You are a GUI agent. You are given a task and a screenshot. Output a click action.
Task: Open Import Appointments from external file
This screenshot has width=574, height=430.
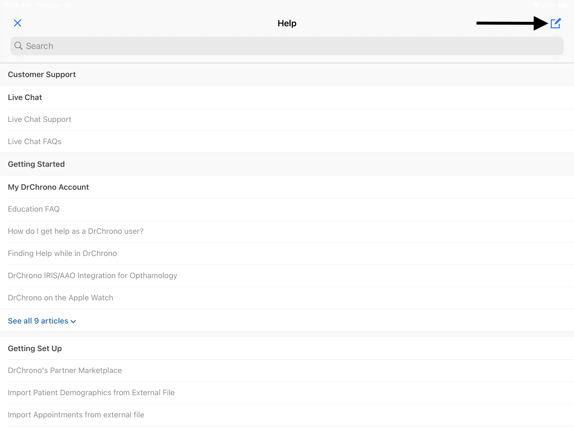coord(287,415)
